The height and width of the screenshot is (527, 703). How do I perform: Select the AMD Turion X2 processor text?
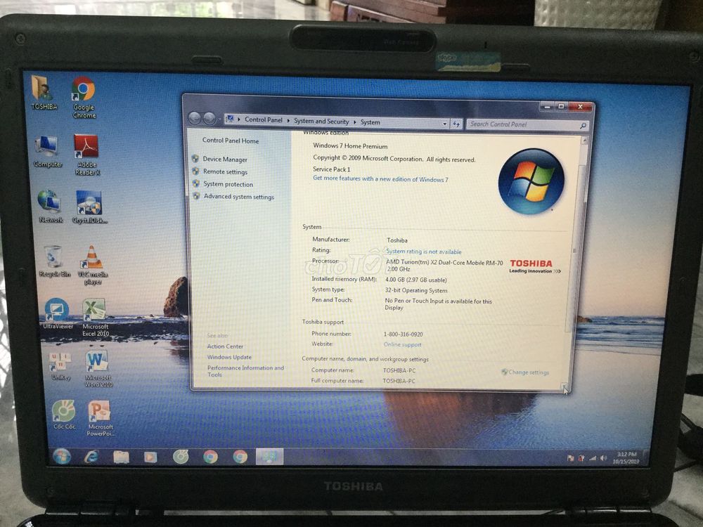[x=444, y=266]
